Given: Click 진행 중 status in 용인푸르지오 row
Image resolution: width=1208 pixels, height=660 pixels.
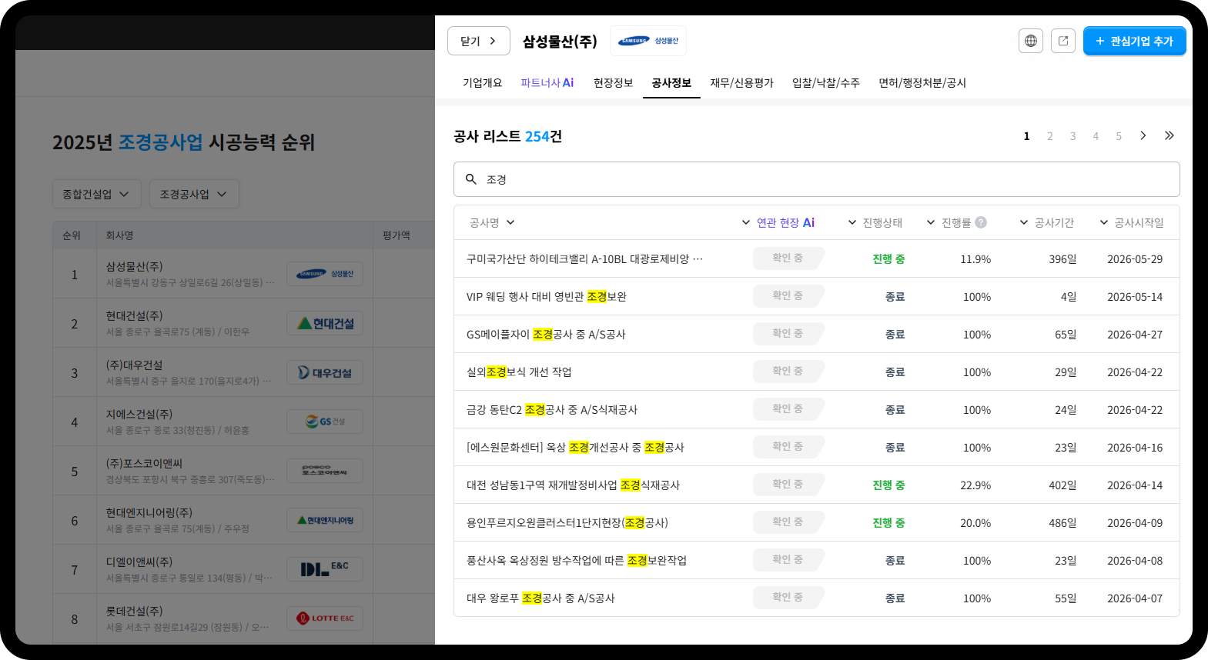Looking at the screenshot, I should [888, 523].
